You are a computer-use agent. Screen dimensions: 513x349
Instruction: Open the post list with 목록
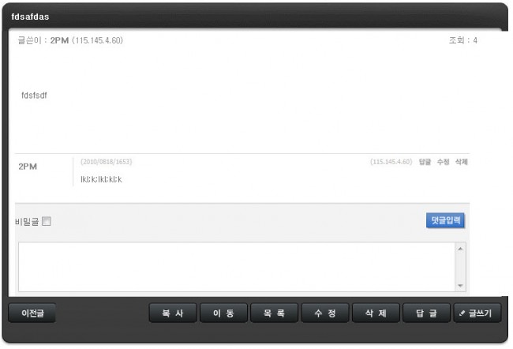pos(274,313)
